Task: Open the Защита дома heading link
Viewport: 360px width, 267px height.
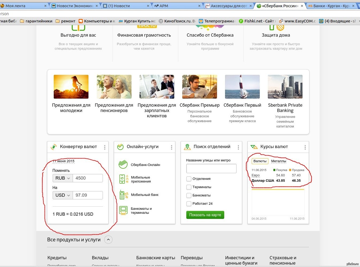Action: (x=276, y=35)
